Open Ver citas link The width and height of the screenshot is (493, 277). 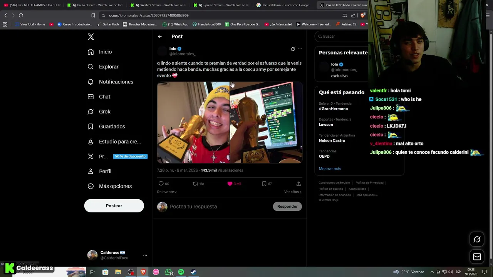[x=293, y=192]
